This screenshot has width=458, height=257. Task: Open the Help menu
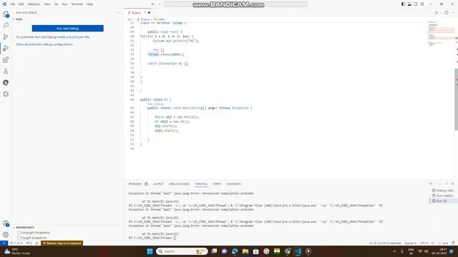coord(89,4)
